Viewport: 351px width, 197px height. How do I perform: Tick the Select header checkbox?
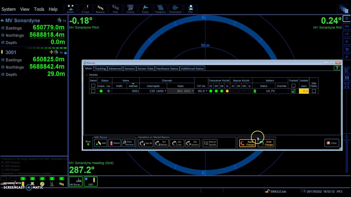[93, 86]
